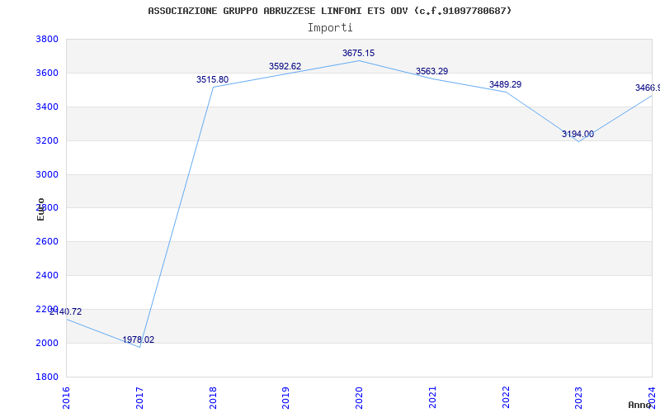Click y-axis tick 2000
The image size is (660, 413).
pyautogui.click(x=45, y=343)
